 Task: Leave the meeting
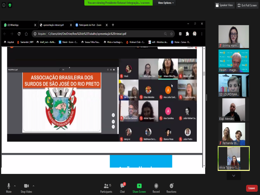pyautogui.click(x=252, y=188)
